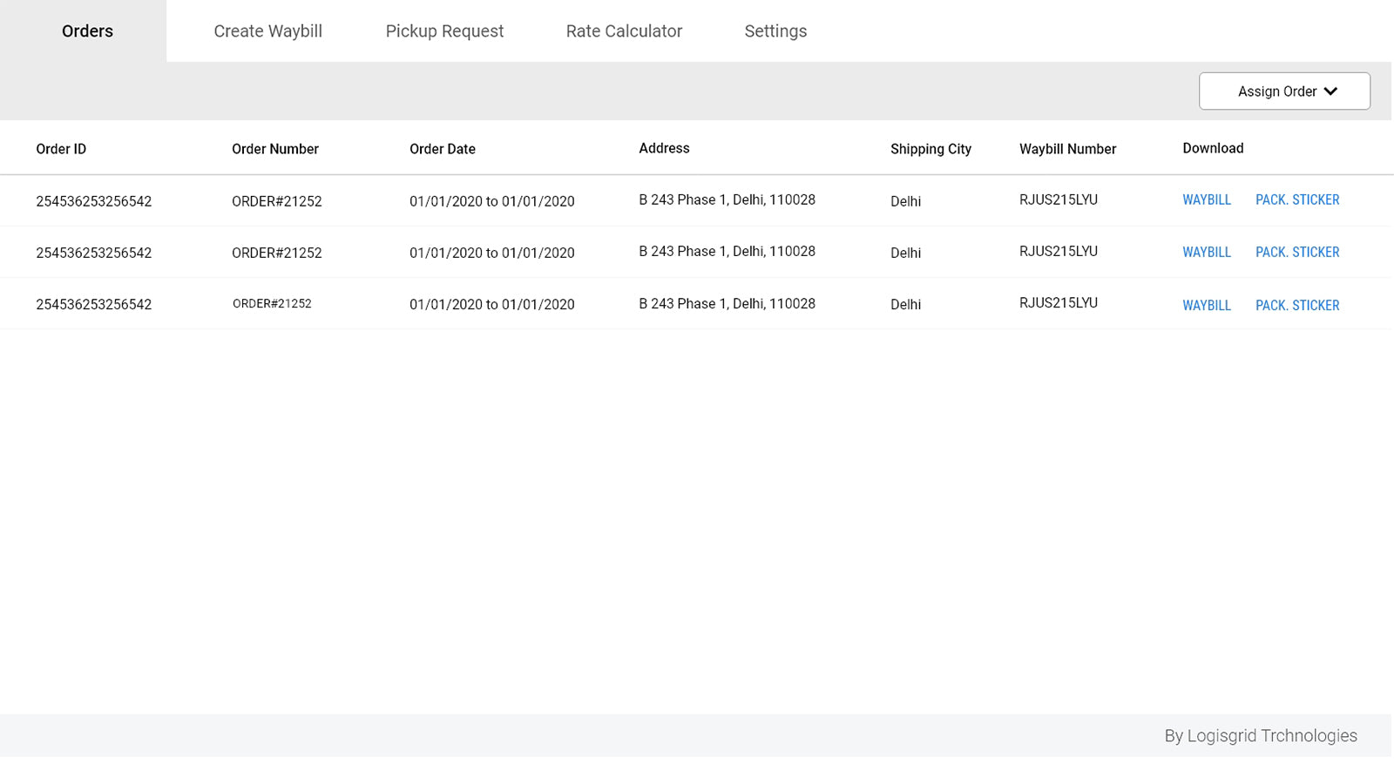The image size is (1394, 784).
Task: Get PACK. STICKER for the third order row
Action: [1297, 306]
